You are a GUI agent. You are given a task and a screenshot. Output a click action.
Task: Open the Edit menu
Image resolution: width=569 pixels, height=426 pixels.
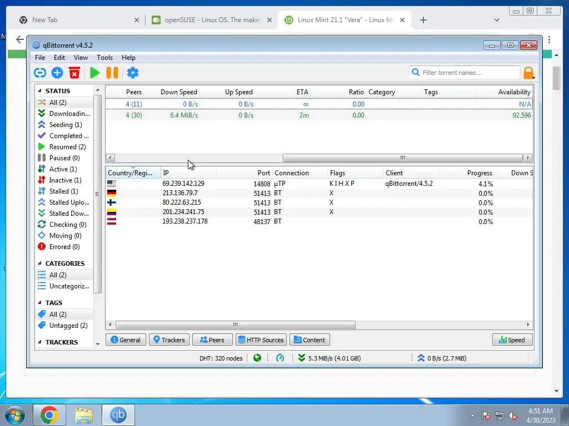pyautogui.click(x=59, y=58)
